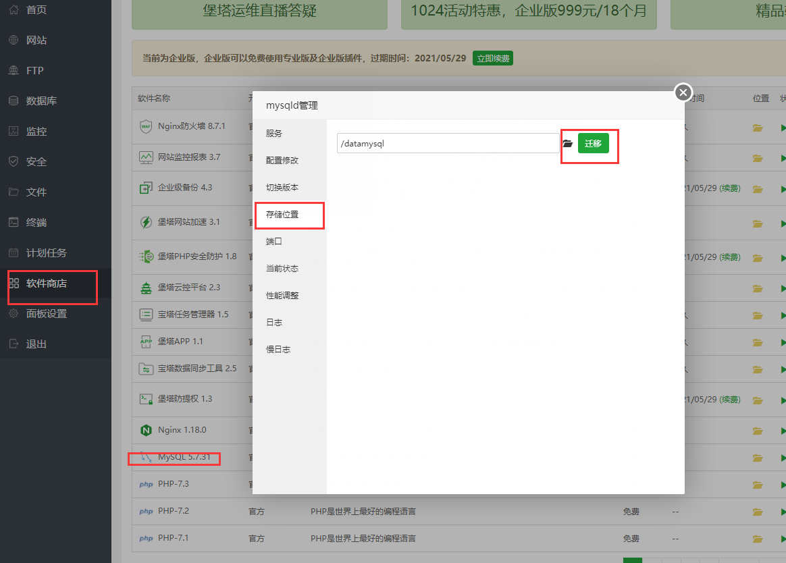Viewport: 786px width, 563px height.
Task: Click the Nginx防火墙 8.7.1 shield icon
Action: pos(146,126)
